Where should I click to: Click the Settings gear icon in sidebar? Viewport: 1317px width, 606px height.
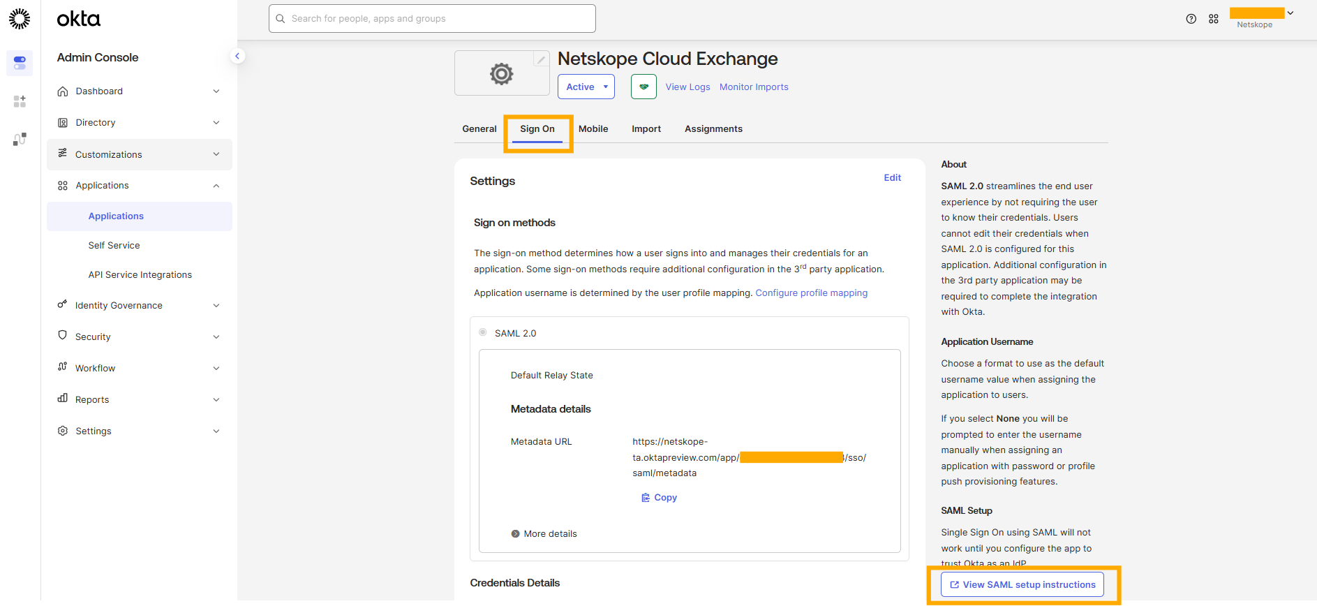[x=63, y=431]
